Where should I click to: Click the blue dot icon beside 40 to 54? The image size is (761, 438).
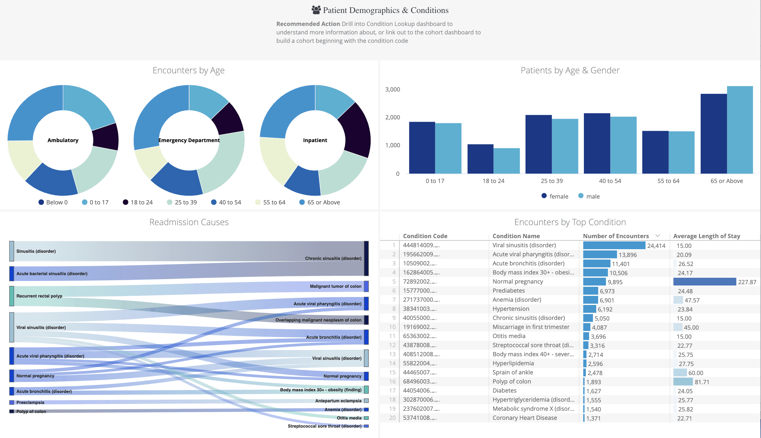214,202
